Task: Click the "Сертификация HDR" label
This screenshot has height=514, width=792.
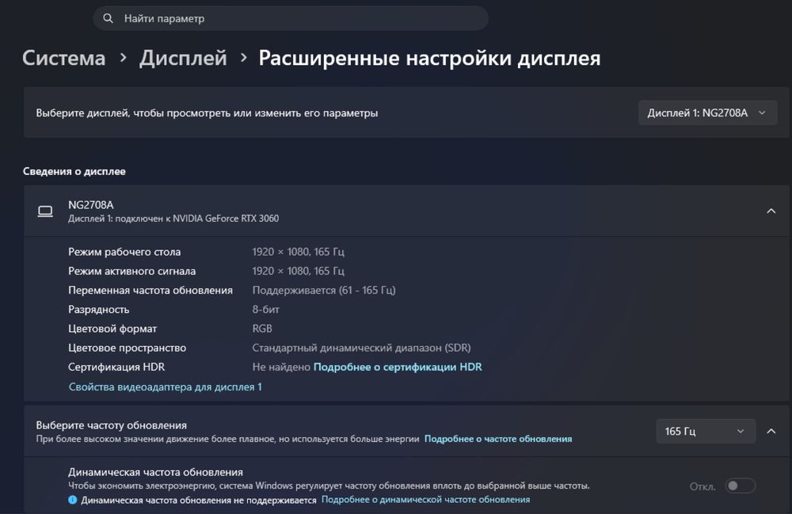Action: pos(116,367)
